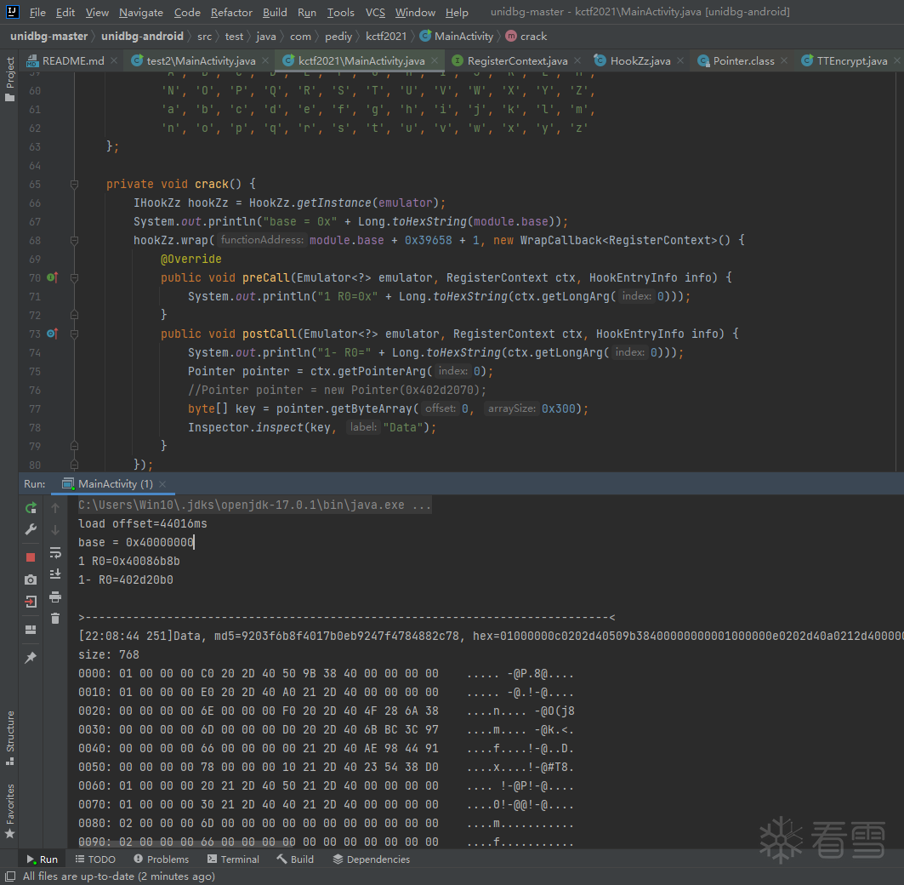Close the MainActivity (1) run tab
The height and width of the screenshot is (885, 904).
click(x=162, y=484)
